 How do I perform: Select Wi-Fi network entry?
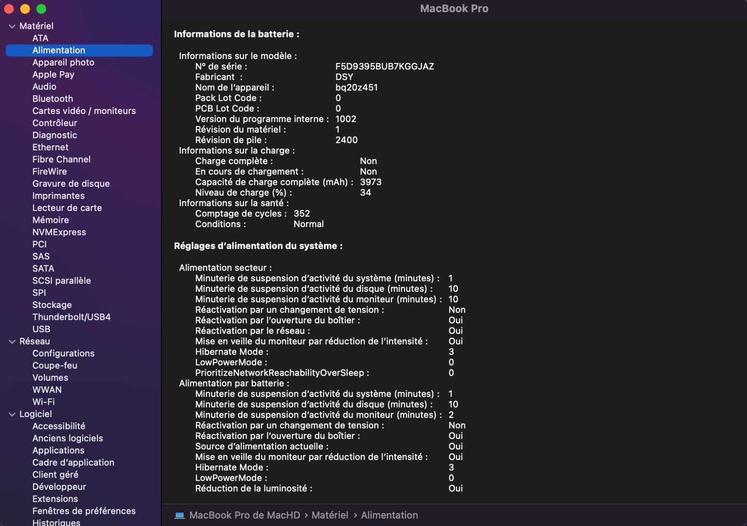click(44, 402)
